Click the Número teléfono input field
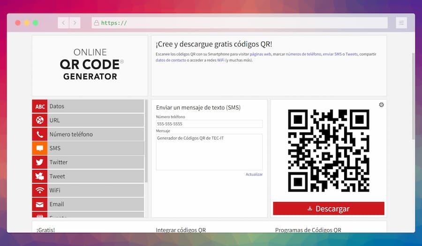422x246 pixels. click(210, 124)
